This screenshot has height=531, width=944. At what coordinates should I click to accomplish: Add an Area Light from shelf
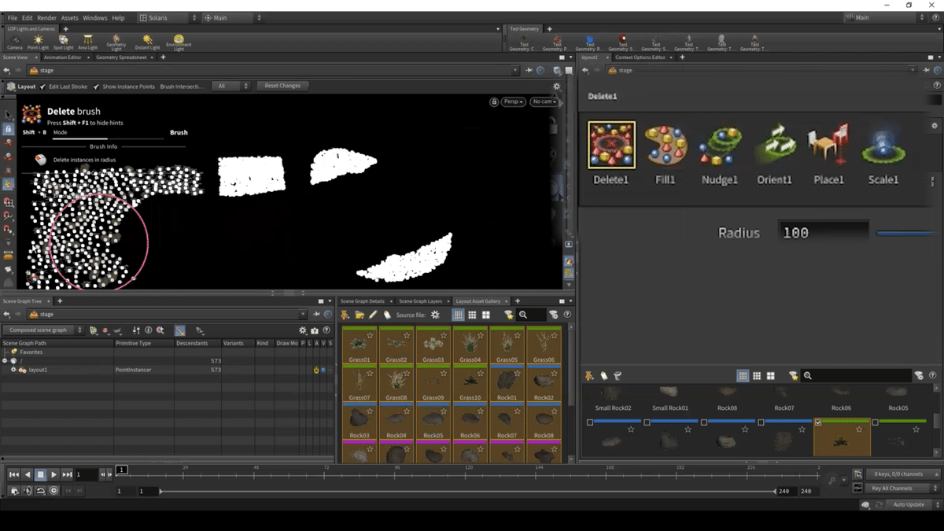pyautogui.click(x=87, y=42)
